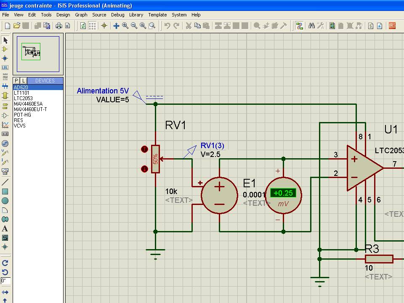Select the 2D closed path tool
This screenshot has height=303, width=404.
pyautogui.click(x=5, y=219)
